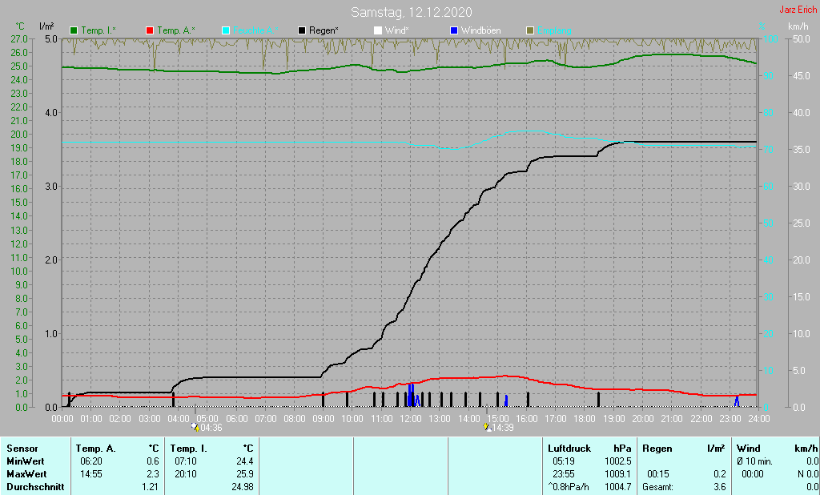The width and height of the screenshot is (820, 495).
Task: Click the '00:15' rain time cell
Action: pos(658,474)
